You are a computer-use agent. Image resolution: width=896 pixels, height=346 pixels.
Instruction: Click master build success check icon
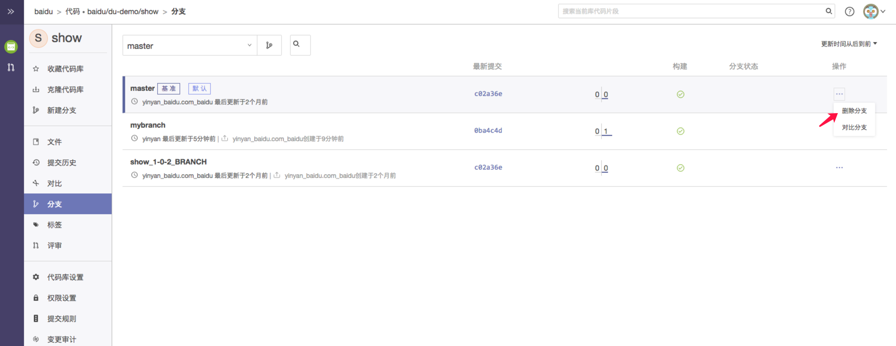coord(681,94)
